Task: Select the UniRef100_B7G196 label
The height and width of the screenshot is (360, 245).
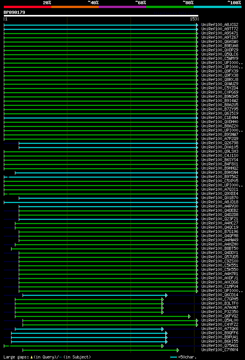Action: tap(220, 232)
